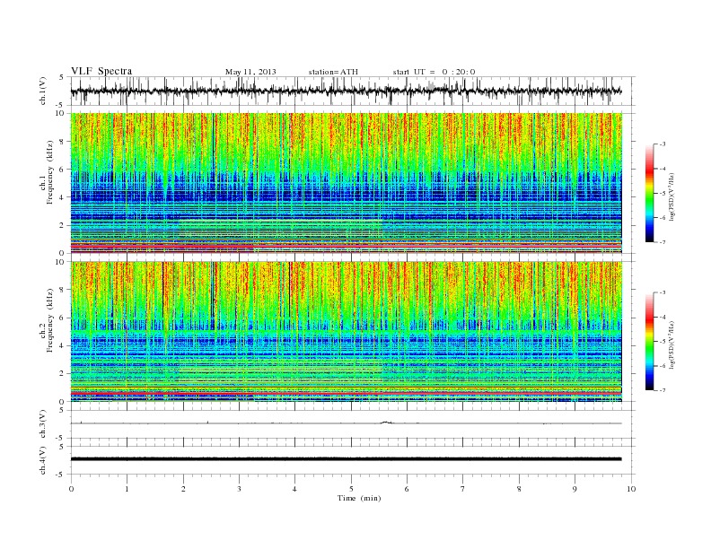Select the "Time (min)" axis label
711x549 pixels.
(x=359, y=498)
